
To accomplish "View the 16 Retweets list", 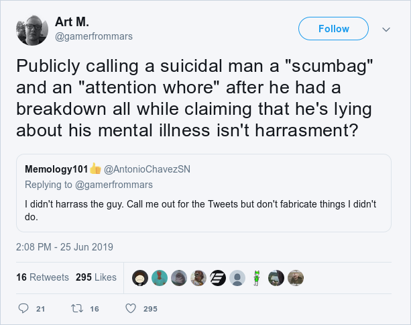I will click(42, 277).
